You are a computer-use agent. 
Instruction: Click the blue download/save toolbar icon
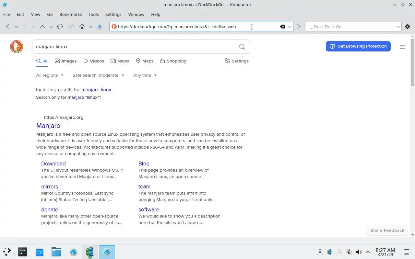click(x=100, y=27)
